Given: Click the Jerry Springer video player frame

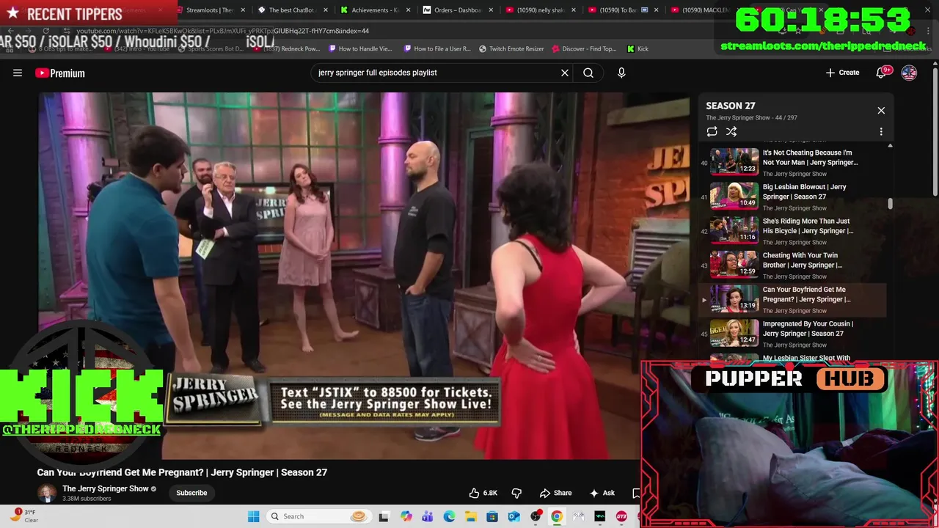Looking at the screenshot, I should click(363, 276).
